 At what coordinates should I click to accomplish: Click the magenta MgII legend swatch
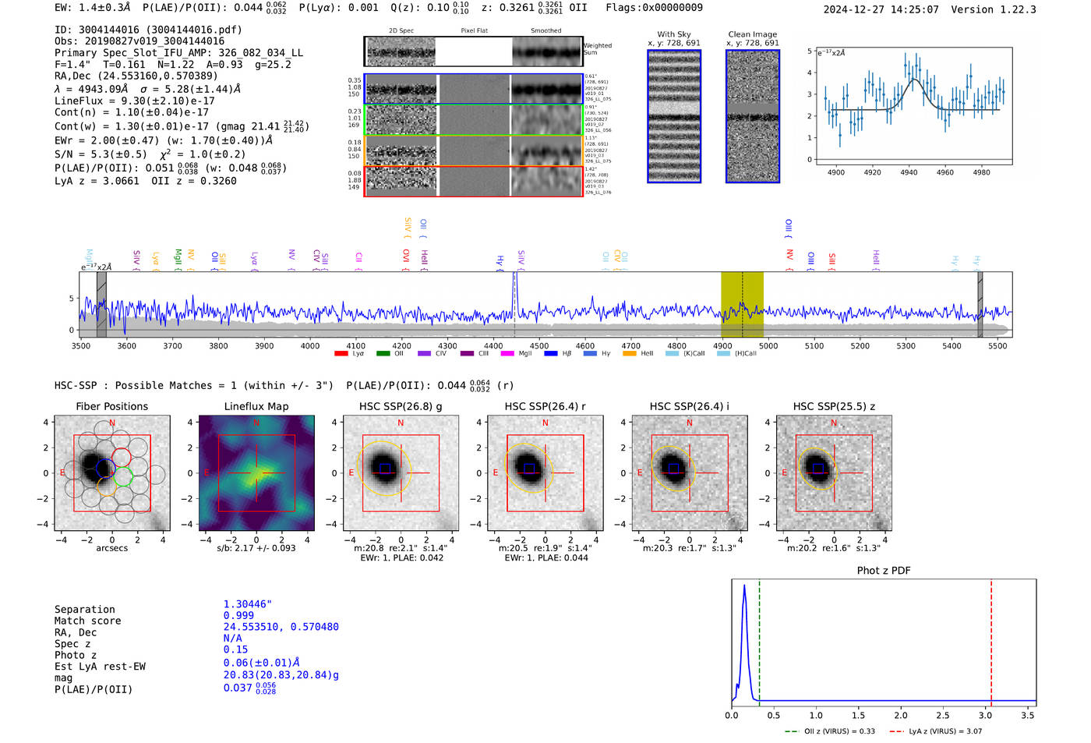coord(507,353)
